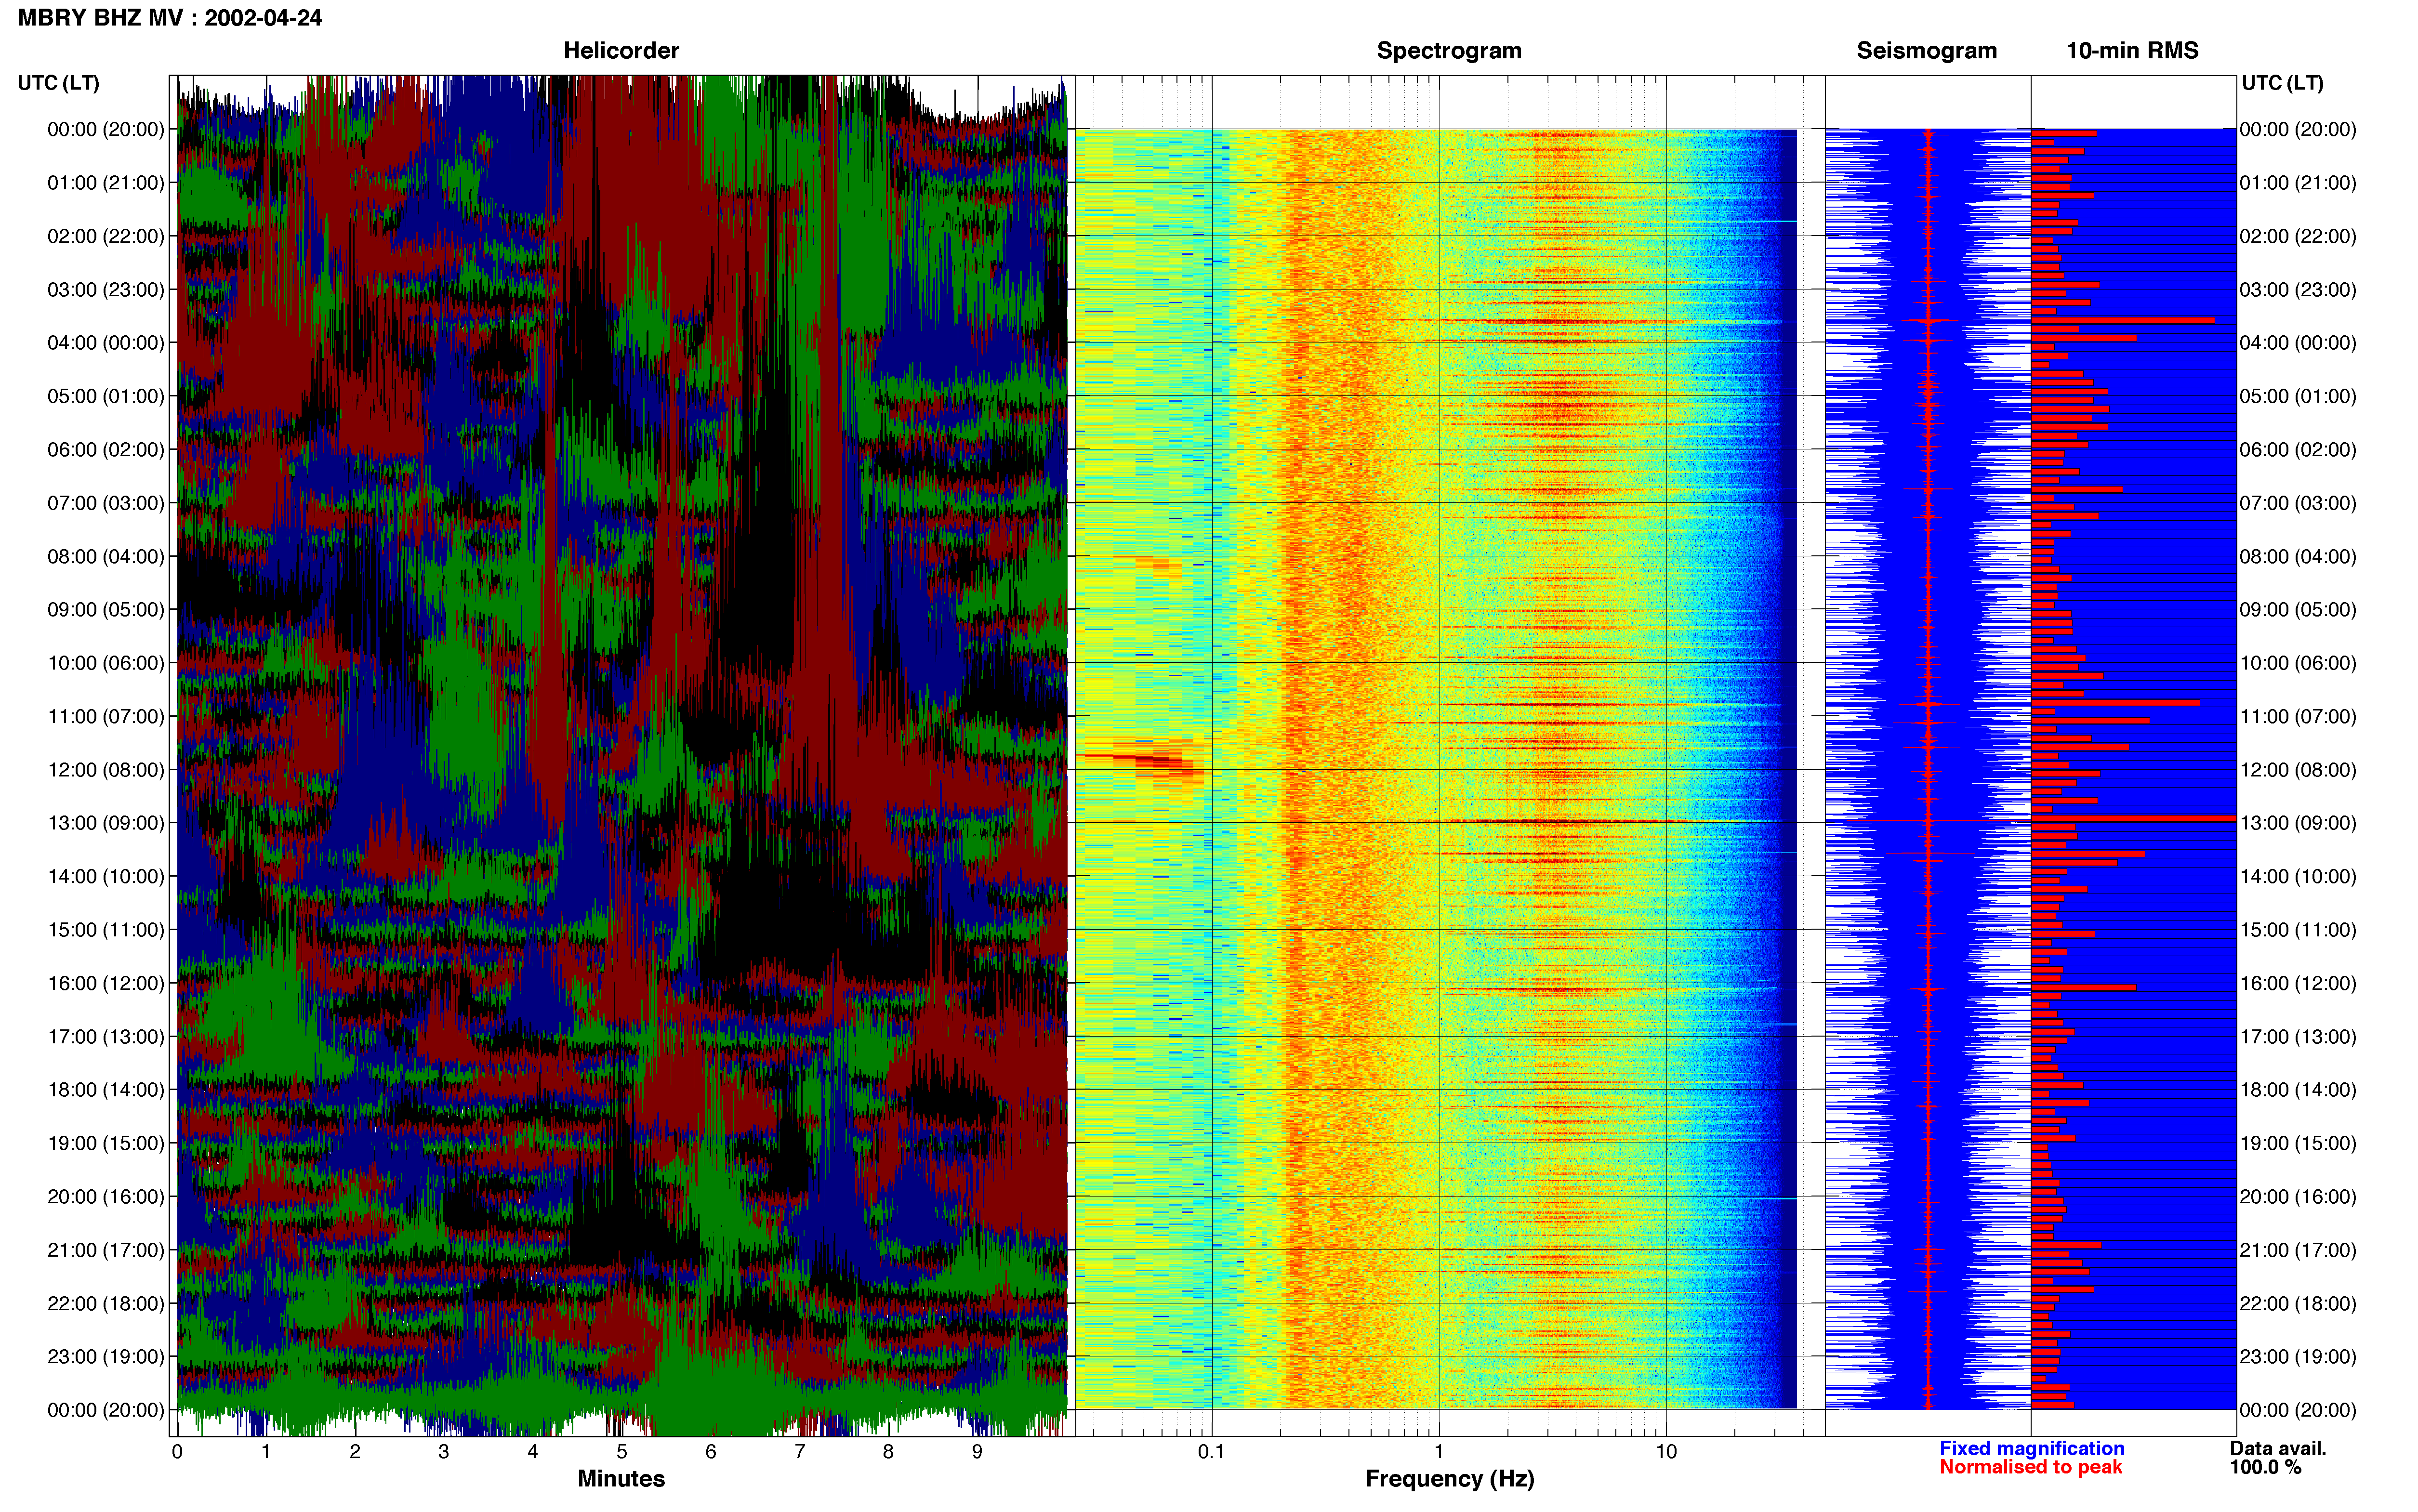Click left-axis time label 06:00 (02:00)
Image resolution: width=2418 pixels, height=1512 pixels.
point(106,450)
